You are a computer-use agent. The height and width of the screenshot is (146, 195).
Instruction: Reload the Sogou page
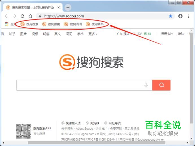click(x=22, y=16)
